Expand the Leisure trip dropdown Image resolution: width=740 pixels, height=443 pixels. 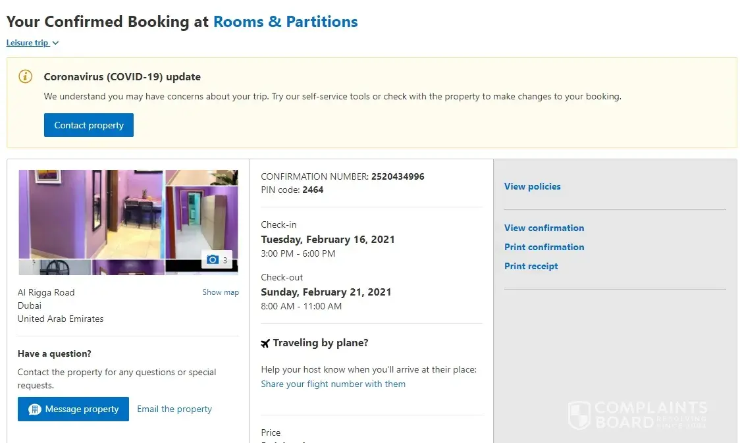33,43
